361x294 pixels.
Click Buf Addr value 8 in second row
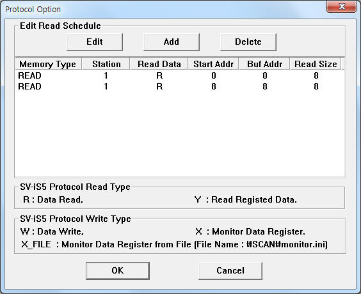(265, 86)
